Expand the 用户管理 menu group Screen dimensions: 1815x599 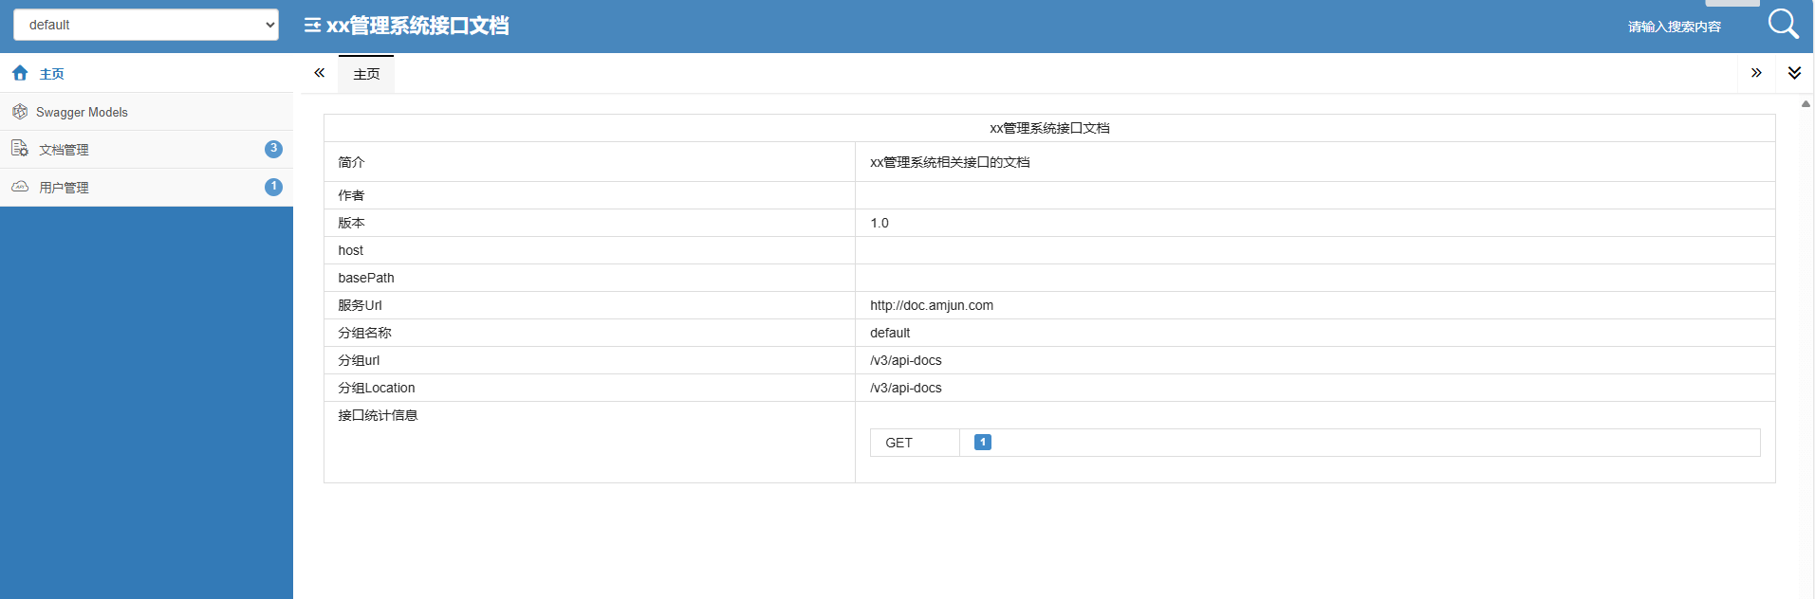pyautogui.click(x=64, y=188)
